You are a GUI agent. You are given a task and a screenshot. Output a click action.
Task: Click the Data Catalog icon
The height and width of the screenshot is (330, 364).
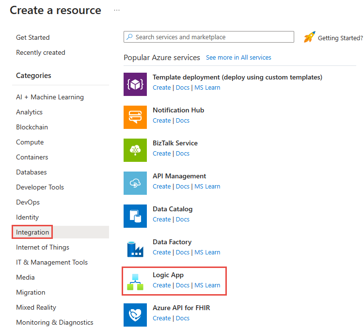point(135,216)
